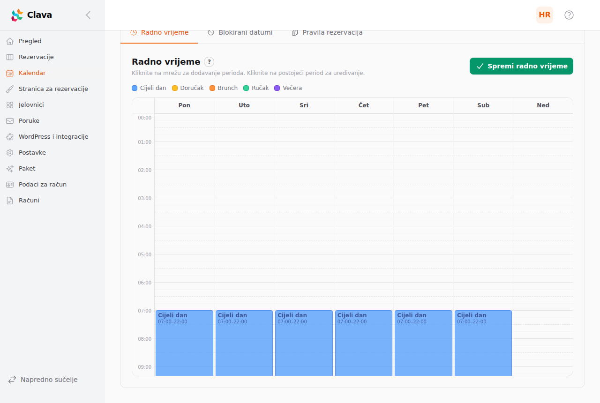Click the Podaci za račun card icon

tap(10, 185)
